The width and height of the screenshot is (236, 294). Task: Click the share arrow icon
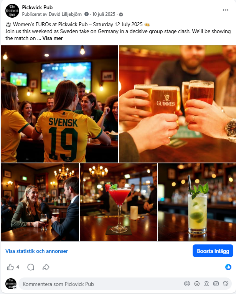click(46, 267)
